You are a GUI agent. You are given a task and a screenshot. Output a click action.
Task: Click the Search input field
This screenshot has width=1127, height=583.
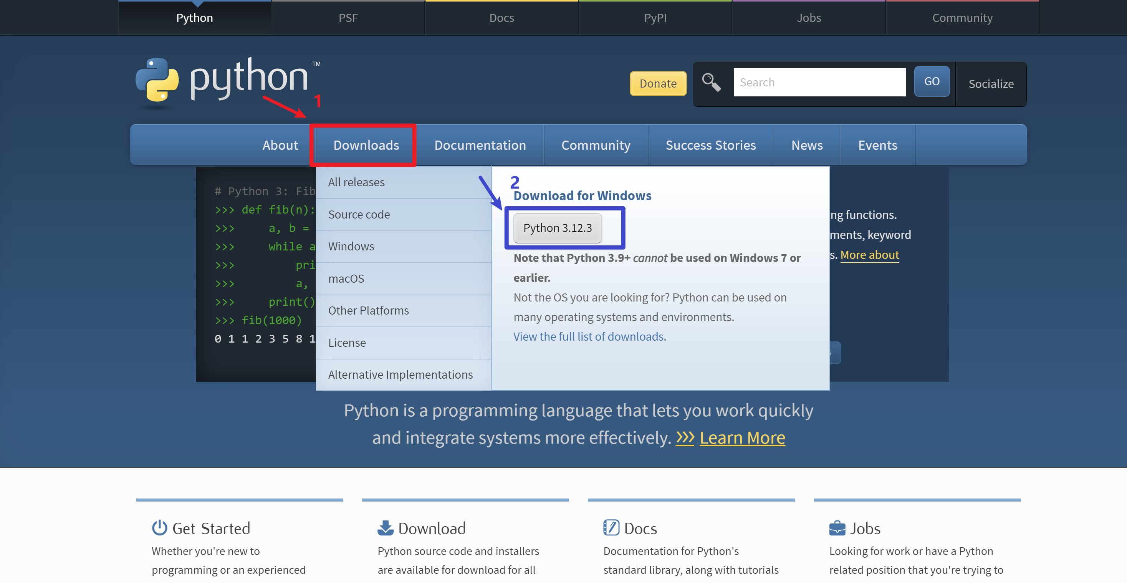pyautogui.click(x=818, y=83)
